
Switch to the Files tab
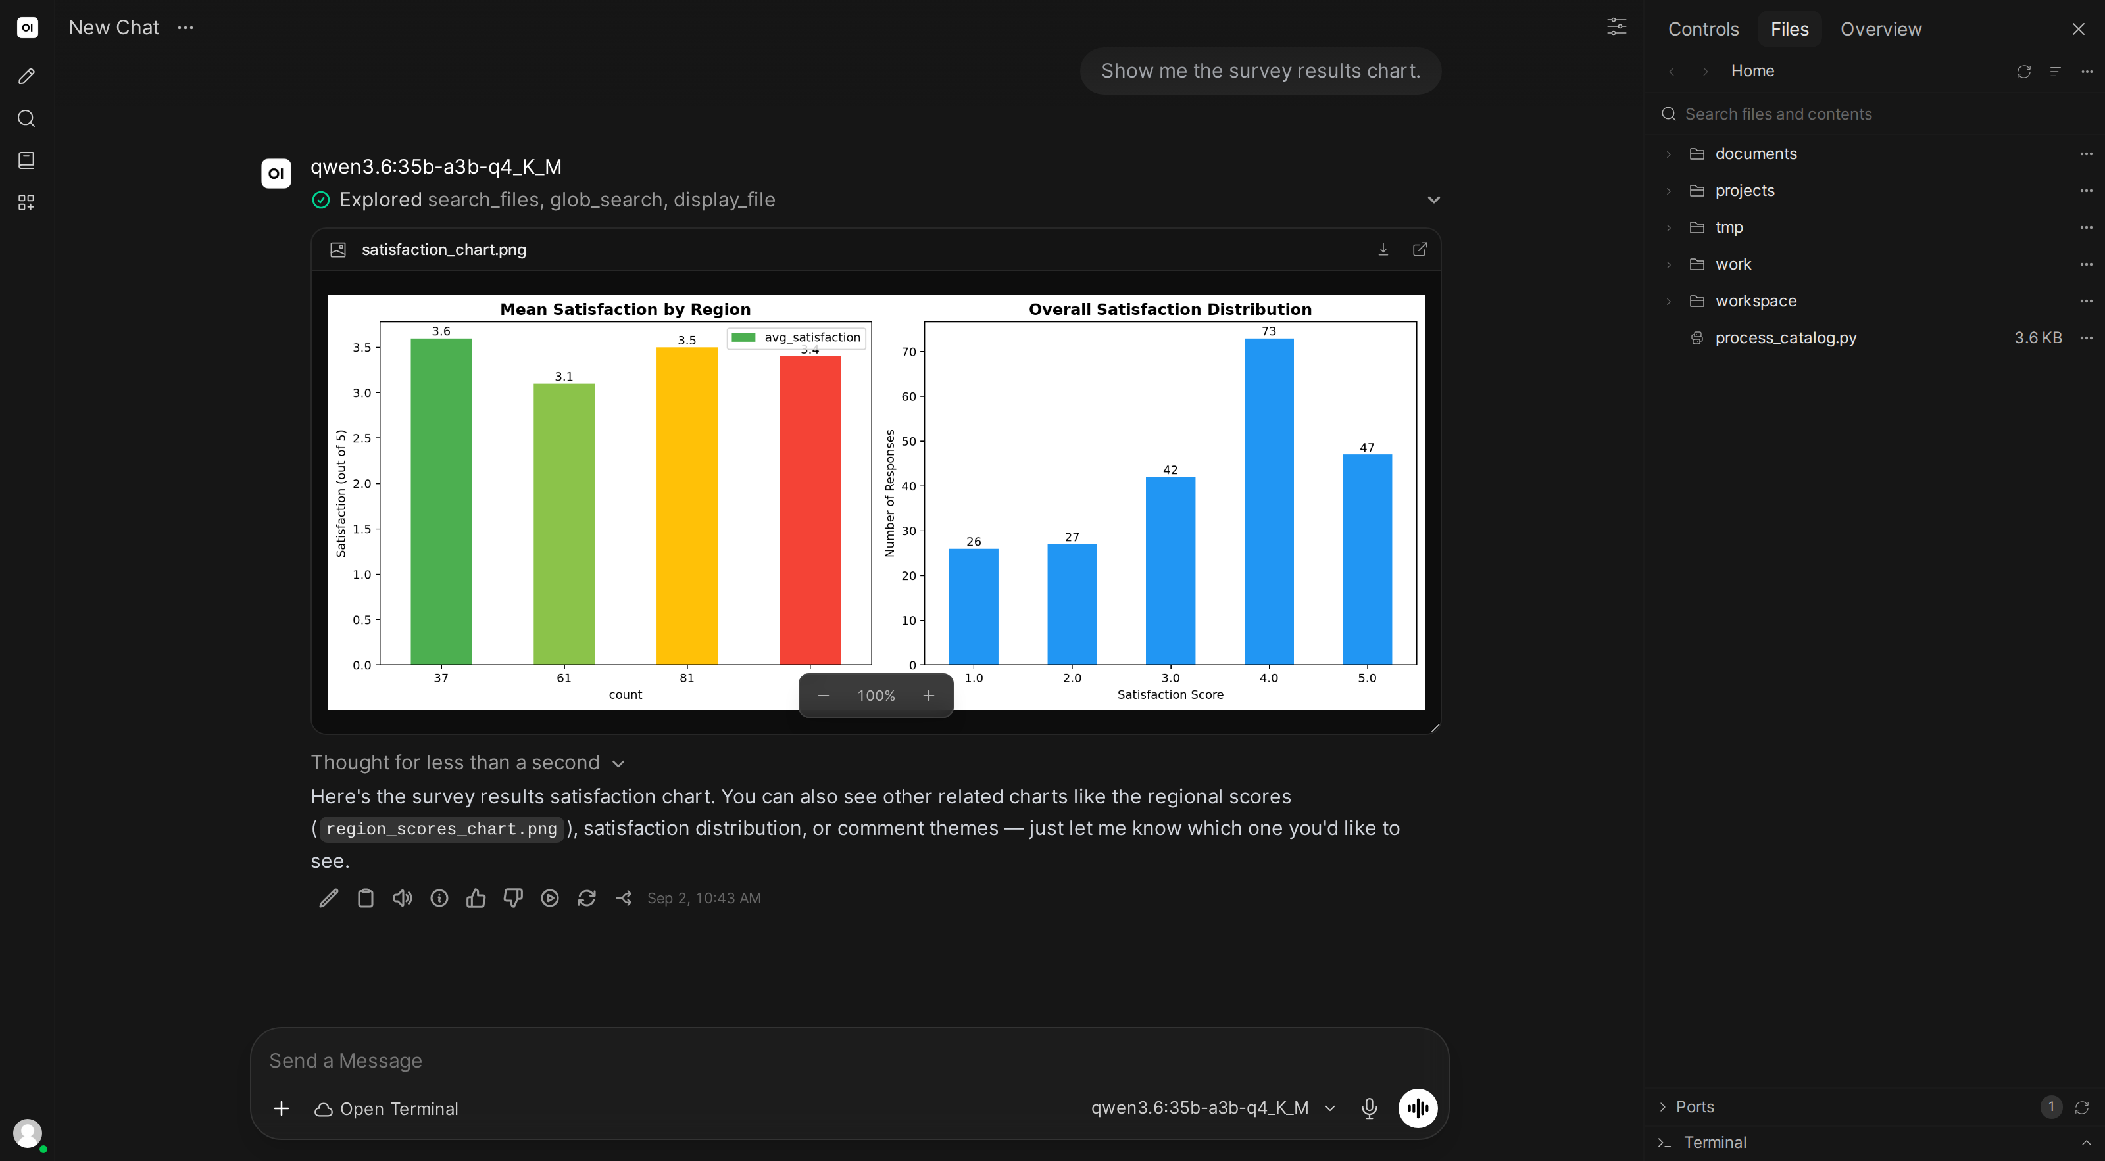pos(1789,28)
